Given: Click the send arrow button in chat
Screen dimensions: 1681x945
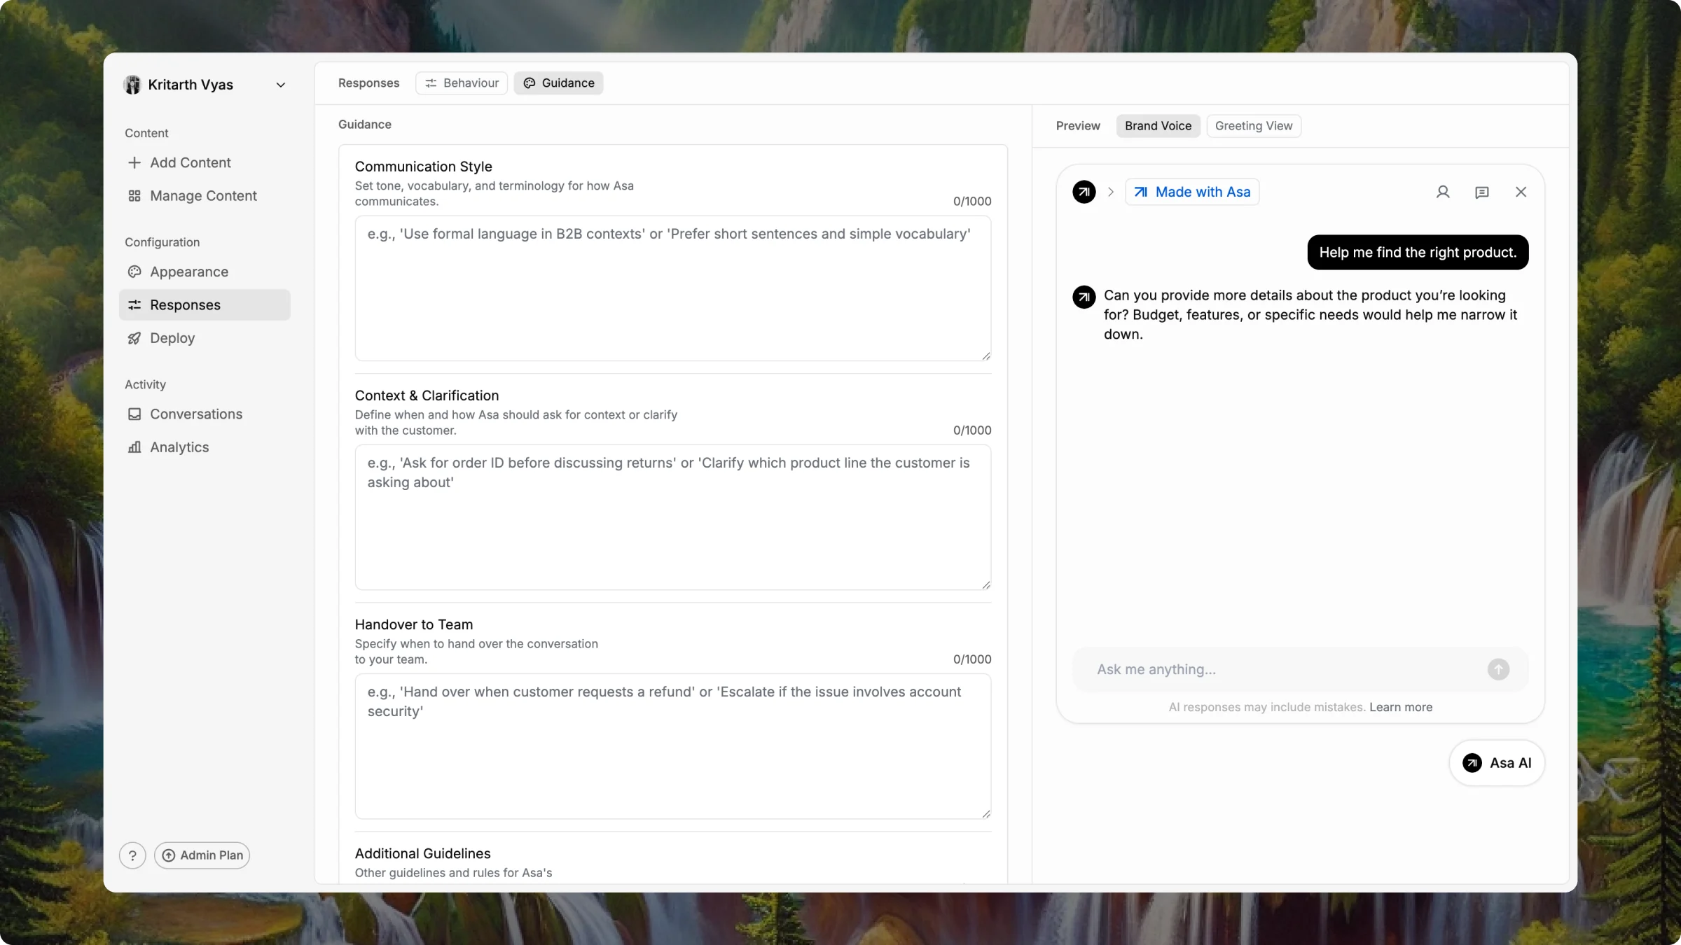Looking at the screenshot, I should click(1498, 670).
